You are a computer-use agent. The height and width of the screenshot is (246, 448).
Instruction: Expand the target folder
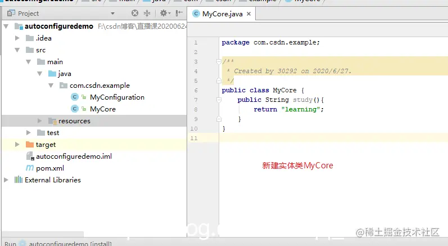[x=17, y=145]
